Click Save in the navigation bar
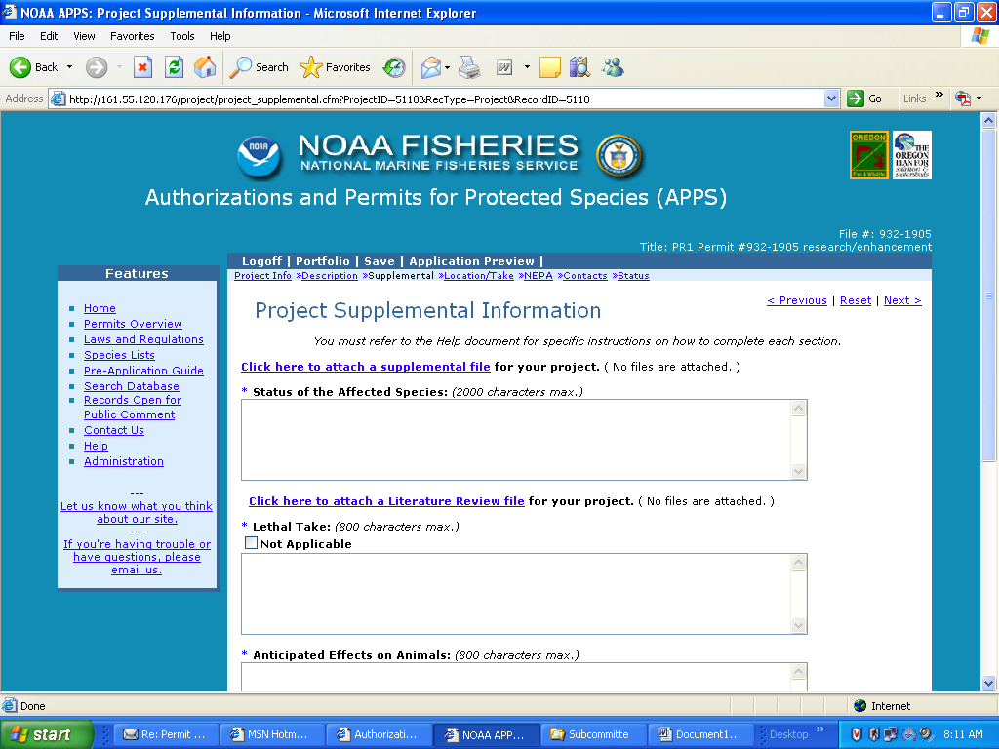The width and height of the screenshot is (999, 749). tap(380, 261)
